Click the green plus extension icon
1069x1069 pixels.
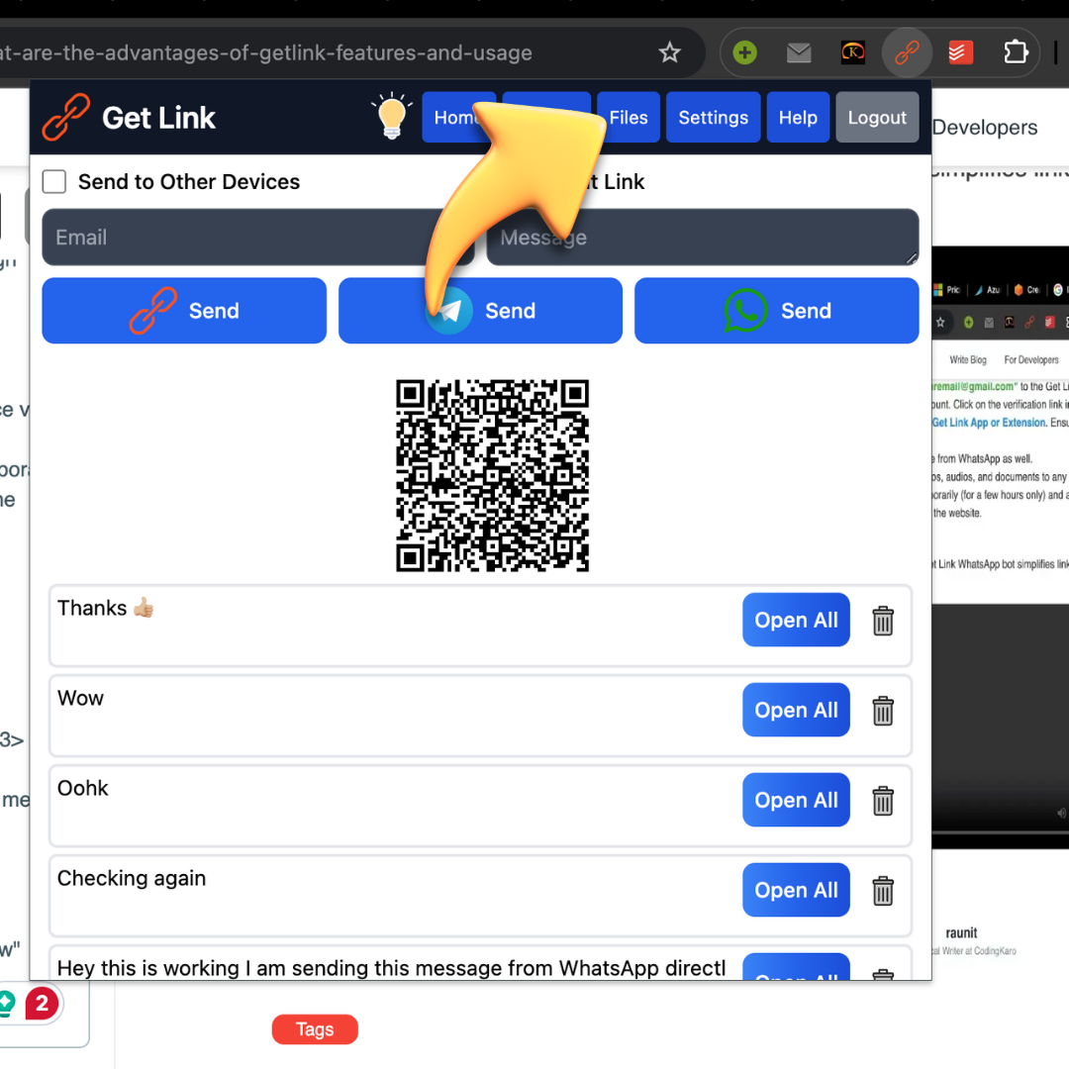(x=744, y=52)
